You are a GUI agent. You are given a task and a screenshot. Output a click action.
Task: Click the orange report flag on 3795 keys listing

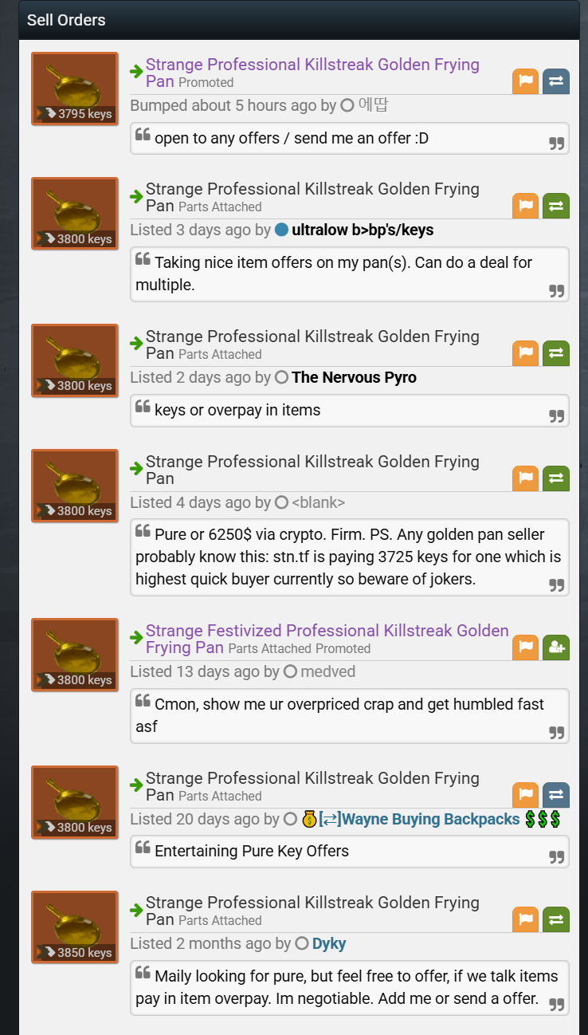(x=525, y=81)
